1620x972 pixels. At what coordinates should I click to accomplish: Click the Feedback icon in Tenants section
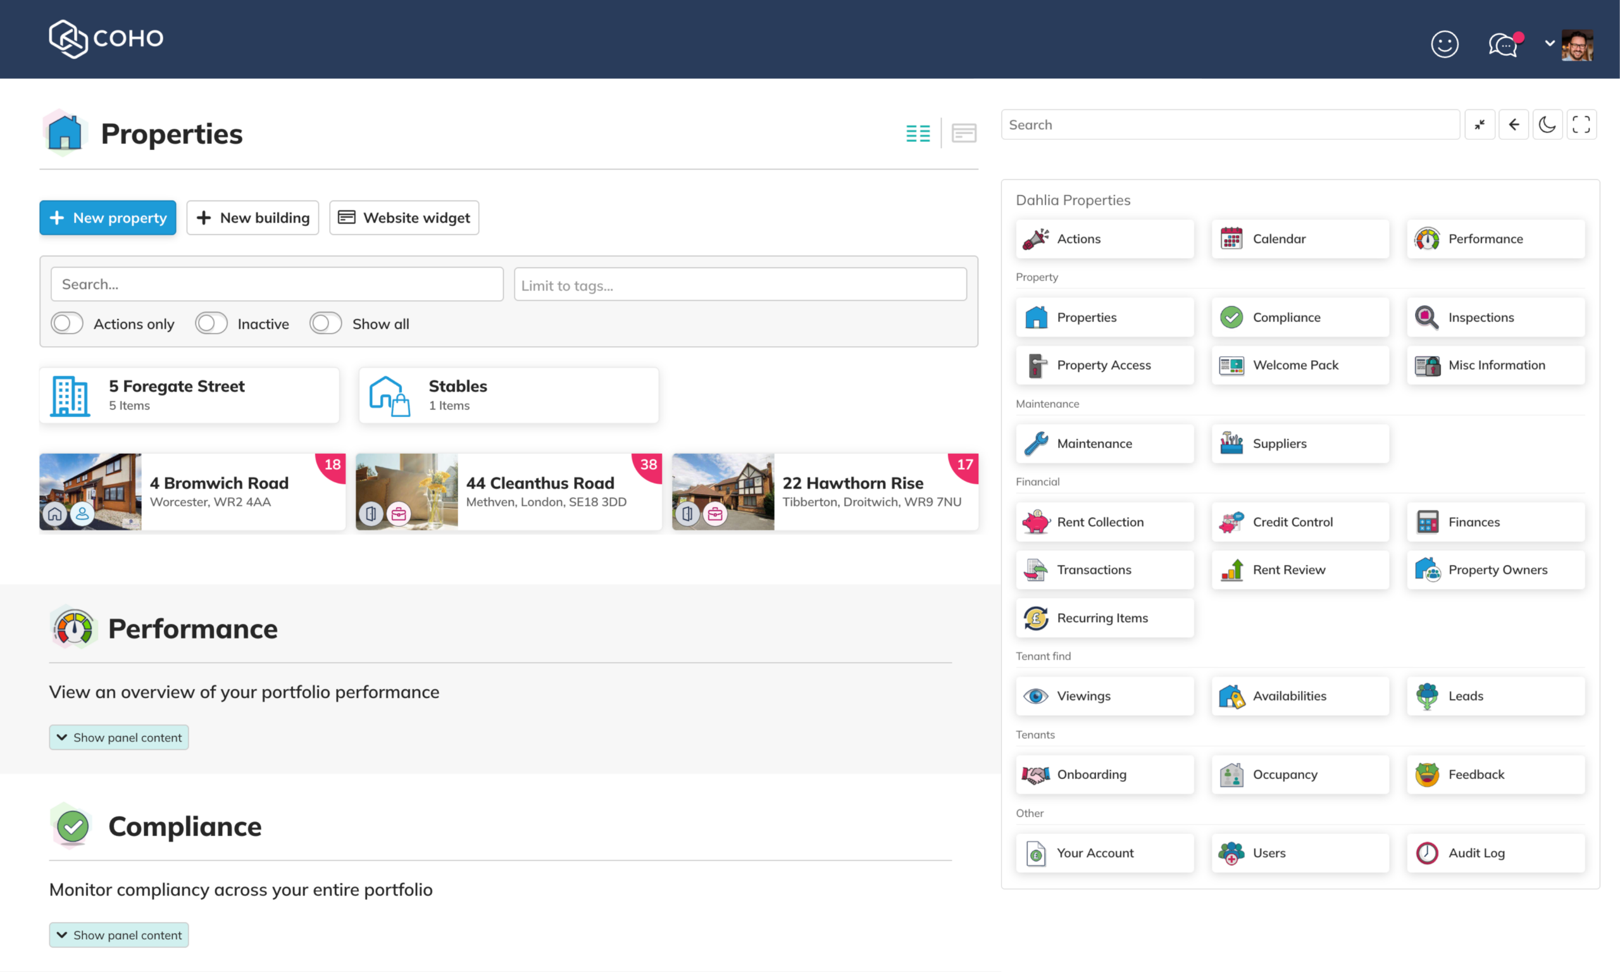coord(1427,775)
